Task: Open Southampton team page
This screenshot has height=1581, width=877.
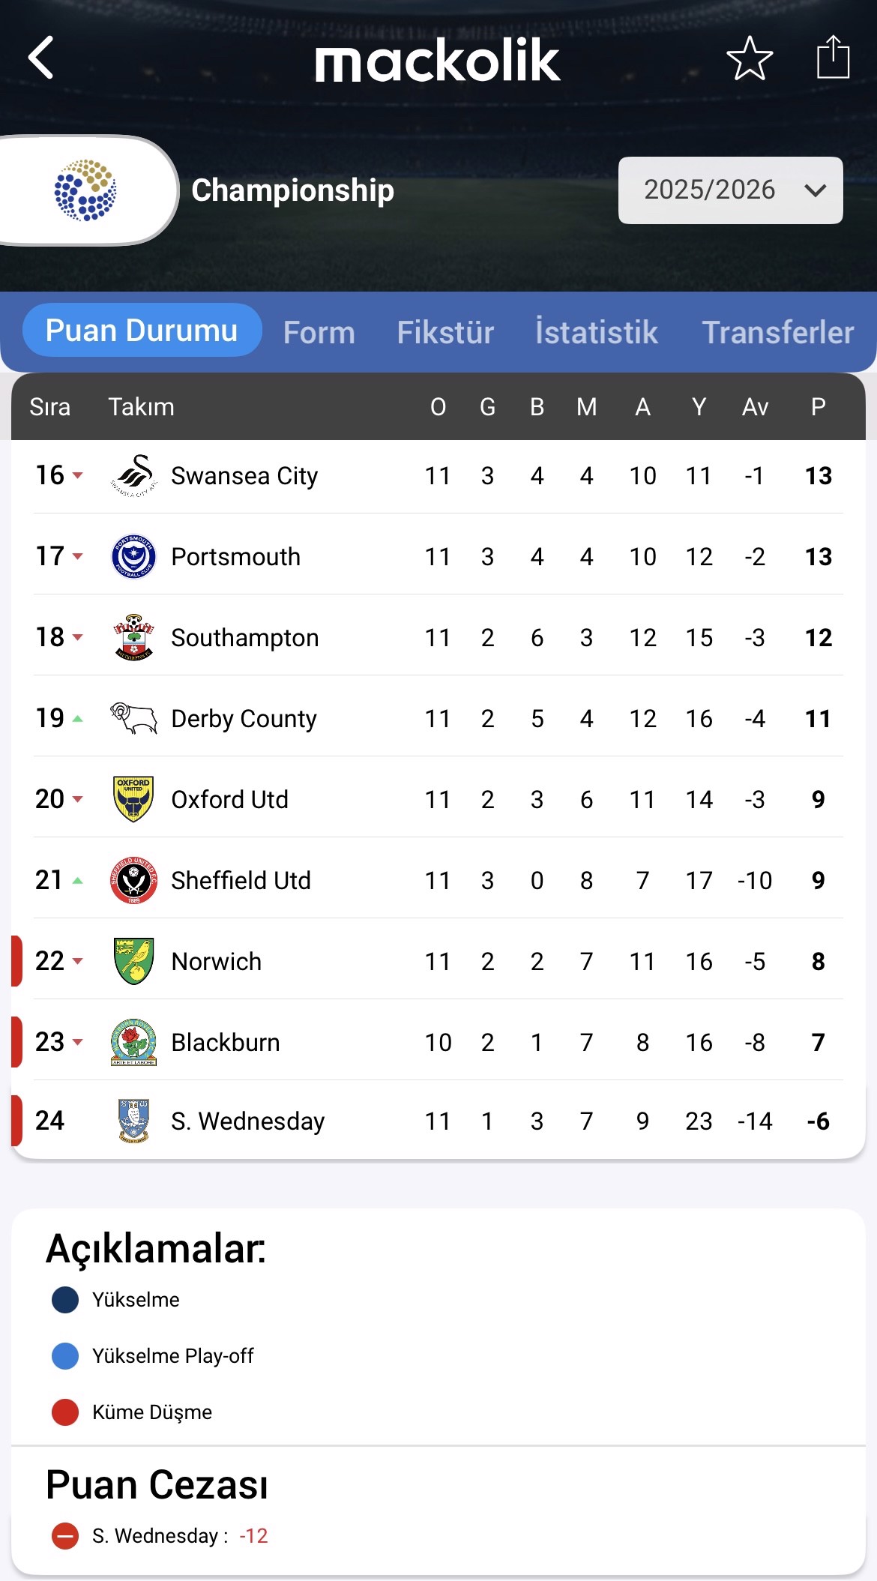Action: (x=244, y=638)
